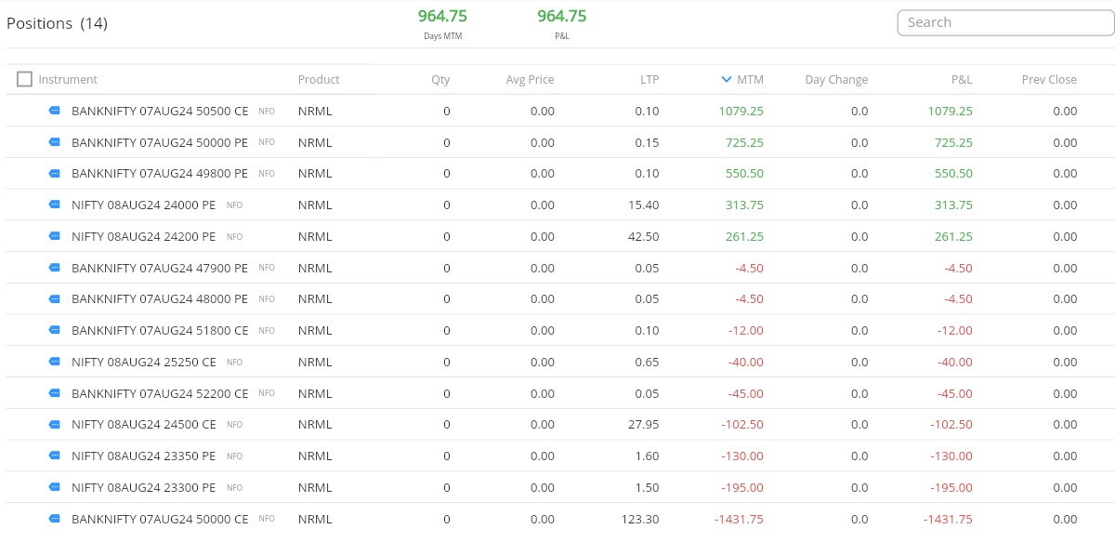Select instrument name NIFTY 08AUG24 23350 PE
The width and height of the screenshot is (1115, 542).
pos(144,456)
